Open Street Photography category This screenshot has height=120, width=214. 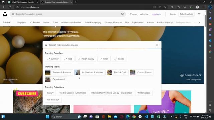pos(93,22)
